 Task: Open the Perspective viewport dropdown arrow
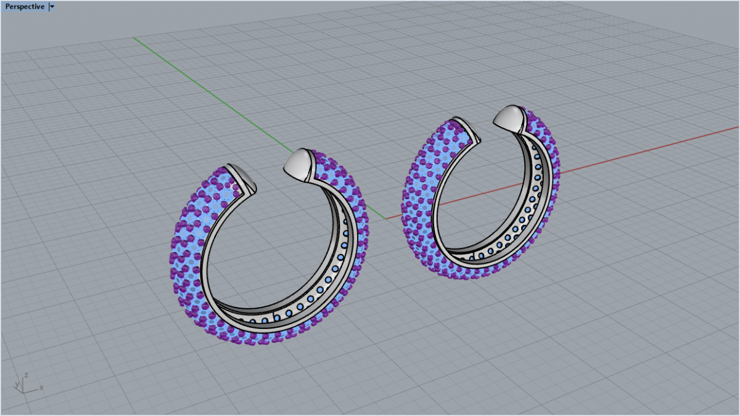52,7
